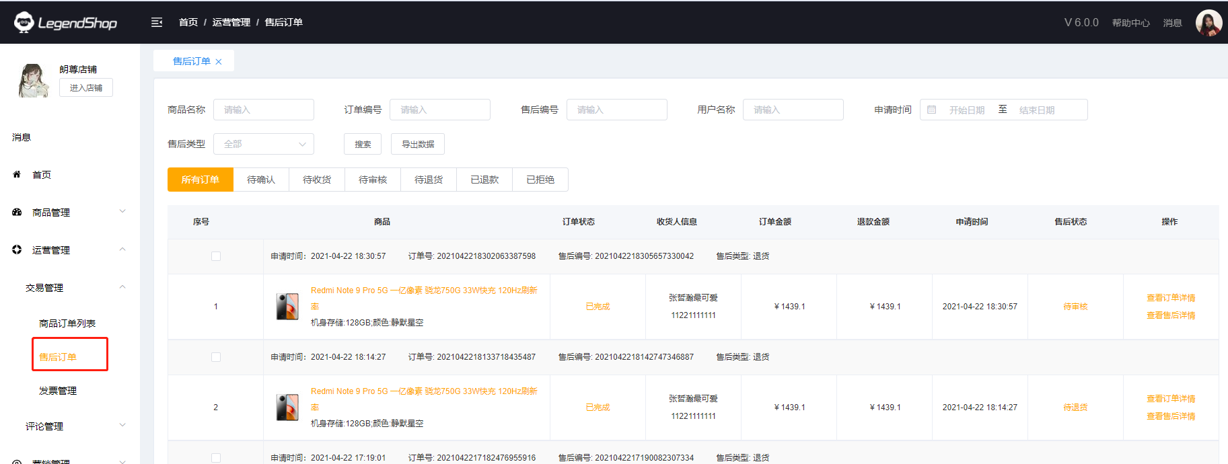
Task: Click the 结束日期 date field
Action: 1037,110
